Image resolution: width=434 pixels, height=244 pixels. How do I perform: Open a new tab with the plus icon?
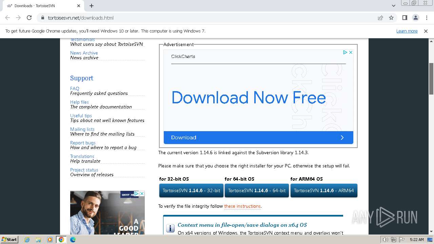click(92, 6)
